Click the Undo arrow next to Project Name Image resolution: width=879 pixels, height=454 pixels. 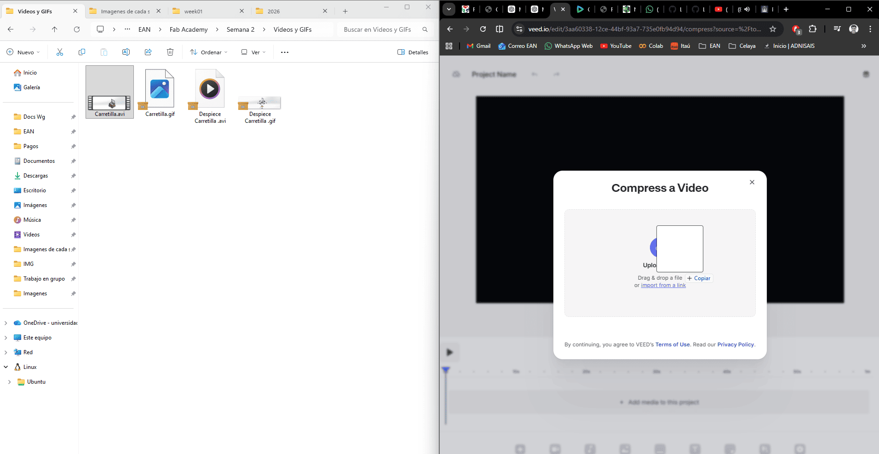point(534,74)
